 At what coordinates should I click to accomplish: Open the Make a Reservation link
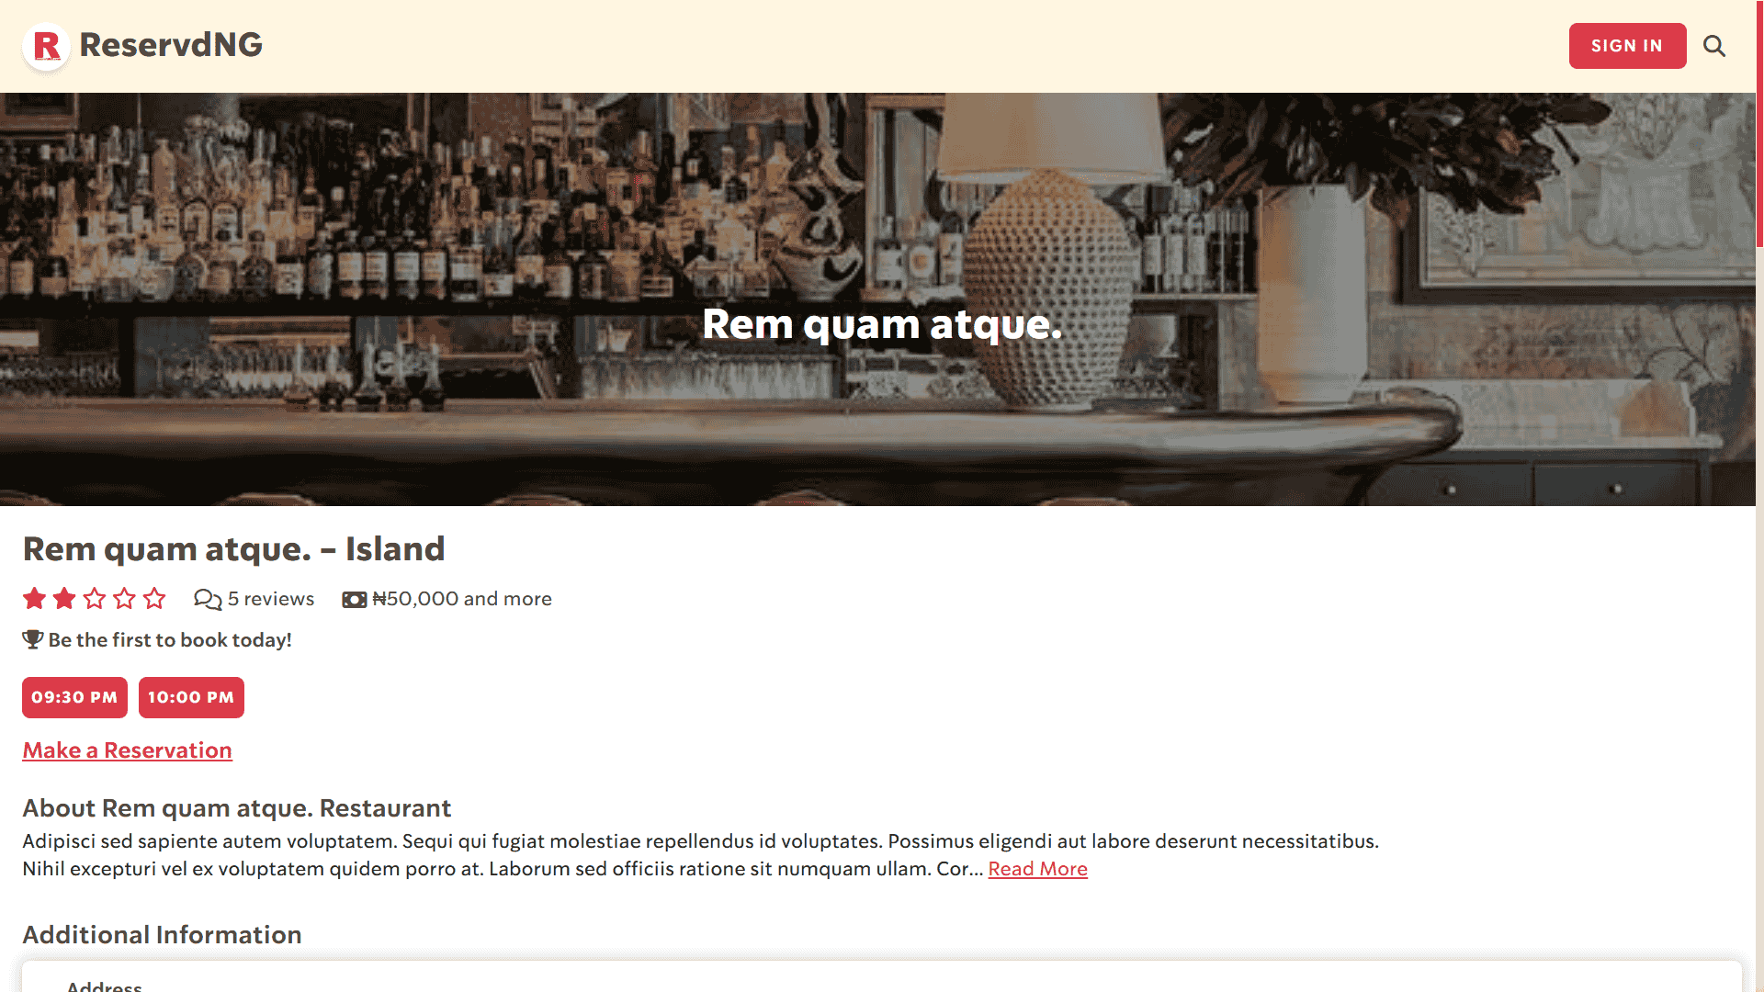[127, 750]
